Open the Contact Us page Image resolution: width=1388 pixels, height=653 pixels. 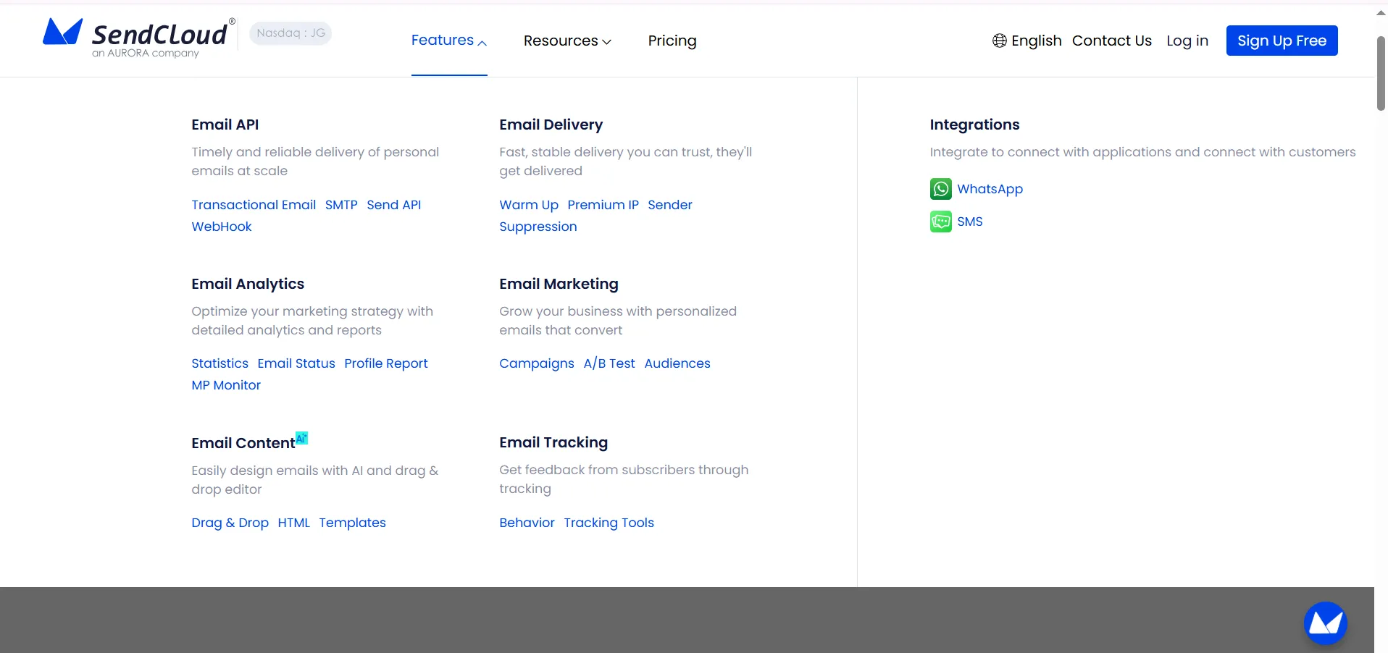tap(1111, 41)
